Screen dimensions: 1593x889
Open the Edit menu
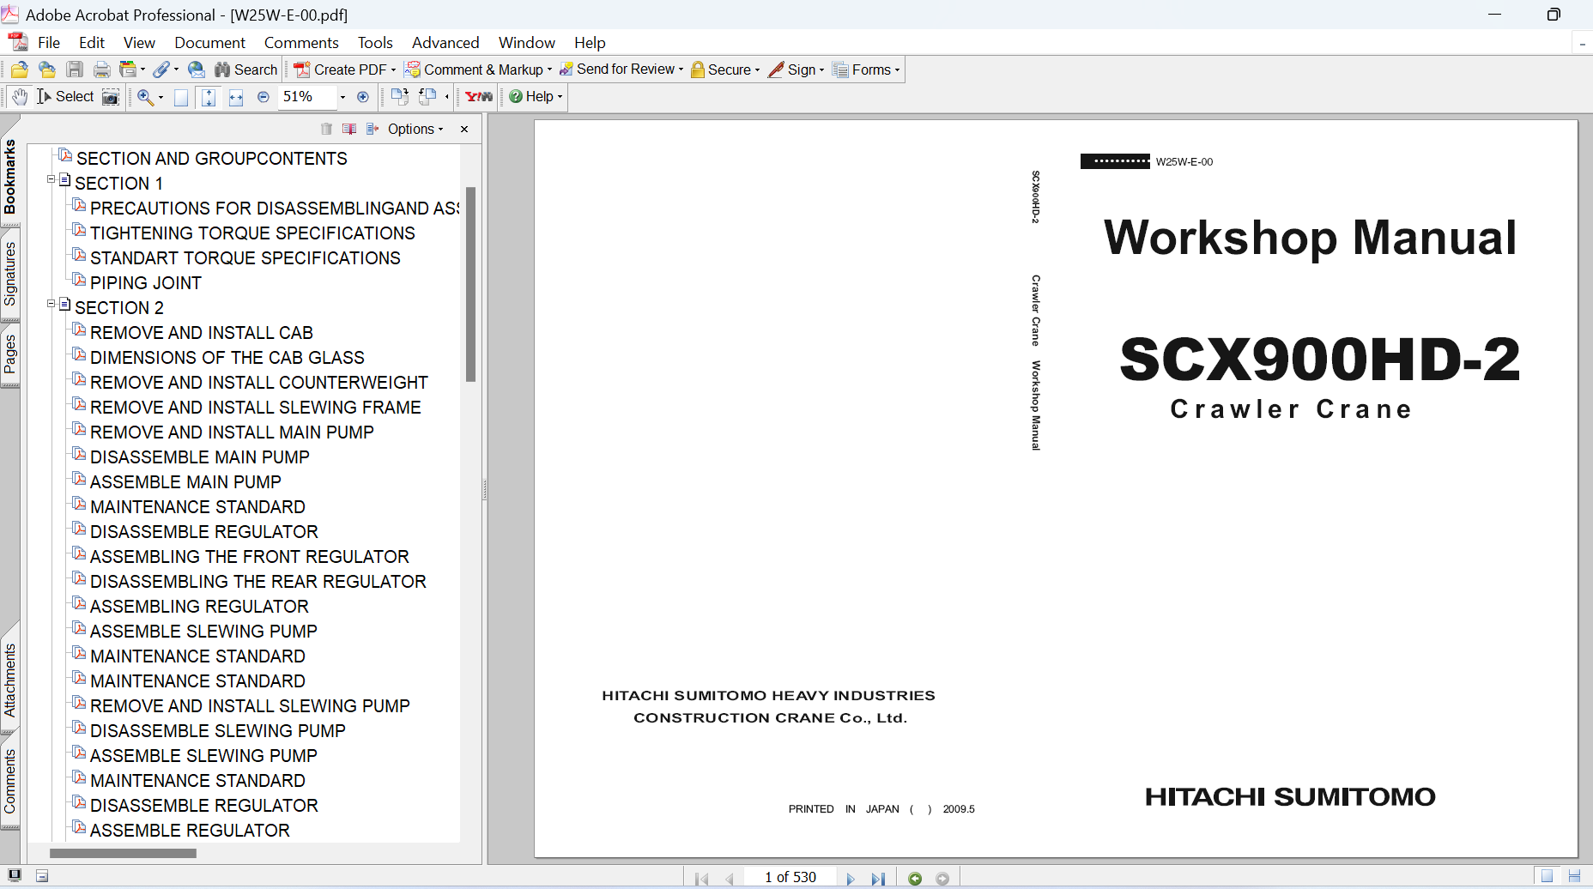coord(92,42)
